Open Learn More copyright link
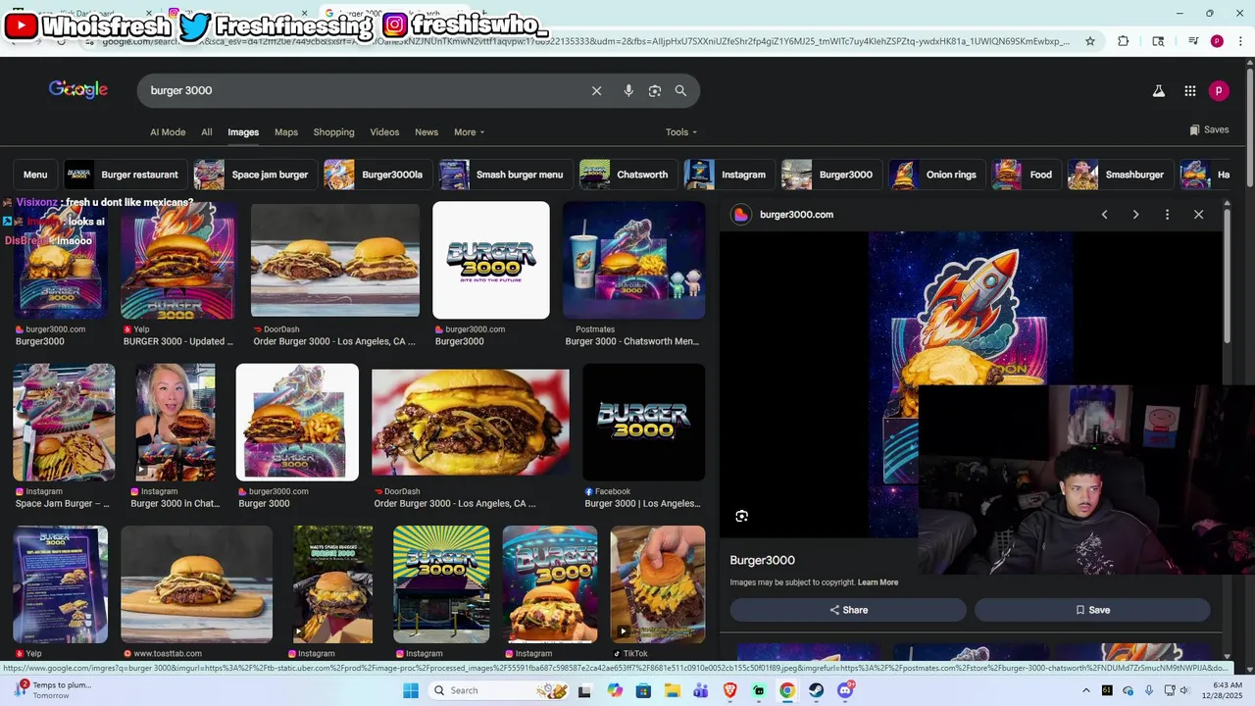This screenshot has width=1255, height=706. click(878, 582)
